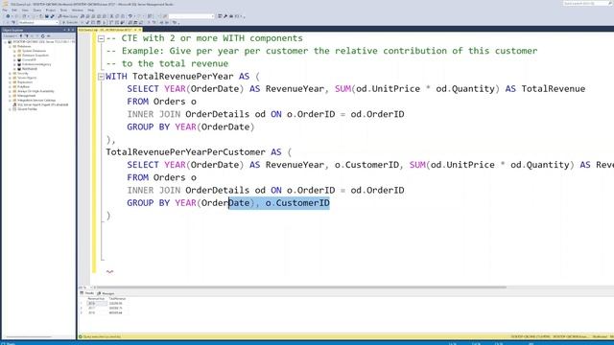This screenshot has width=614, height=345.
Task: Select the Replication folder in tree
Action: [x=25, y=82]
